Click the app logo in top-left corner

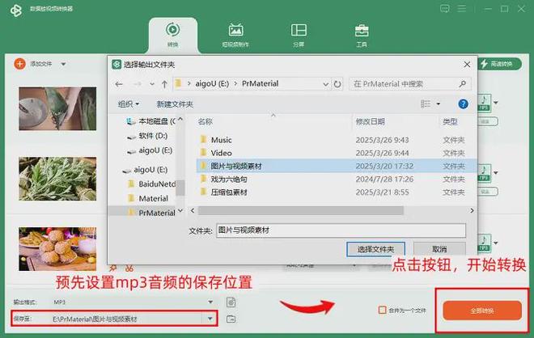pyautogui.click(x=15, y=11)
